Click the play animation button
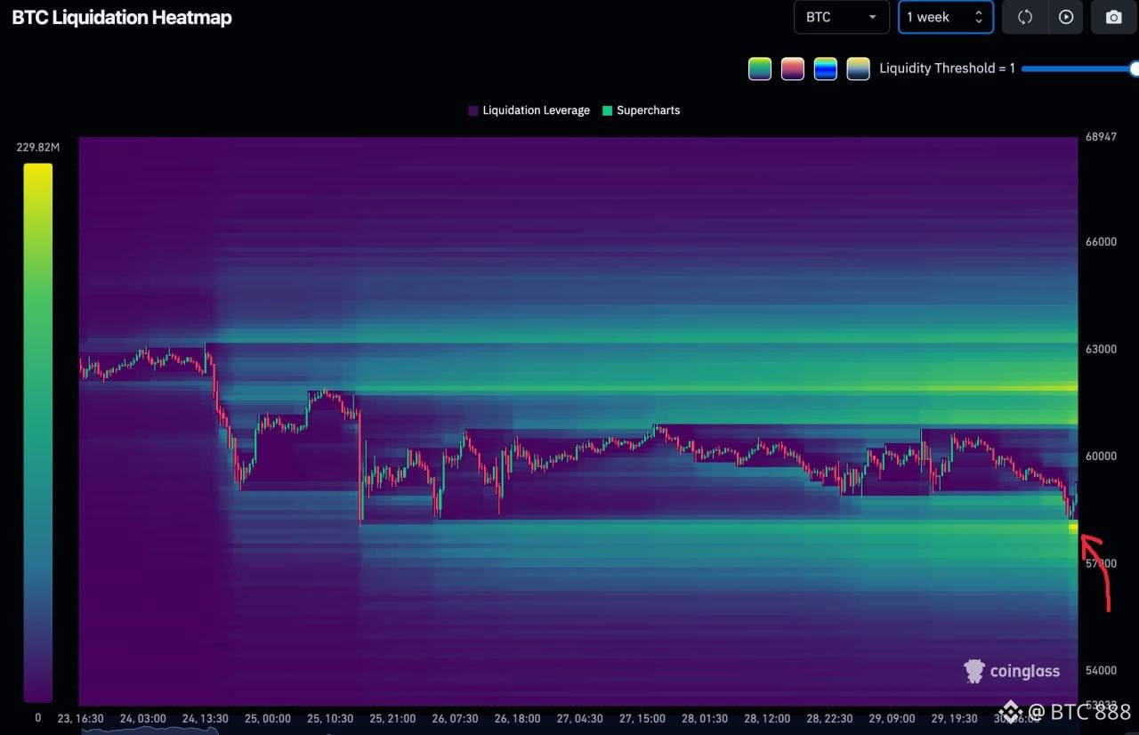 (x=1066, y=17)
